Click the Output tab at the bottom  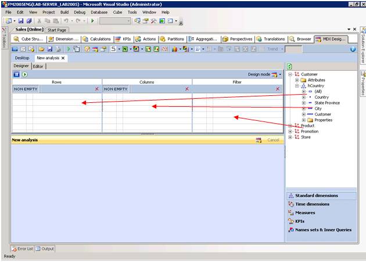point(45,249)
